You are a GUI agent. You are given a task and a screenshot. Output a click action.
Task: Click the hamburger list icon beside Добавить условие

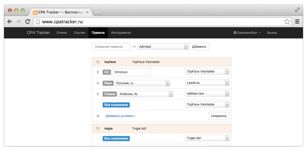(x=98, y=116)
